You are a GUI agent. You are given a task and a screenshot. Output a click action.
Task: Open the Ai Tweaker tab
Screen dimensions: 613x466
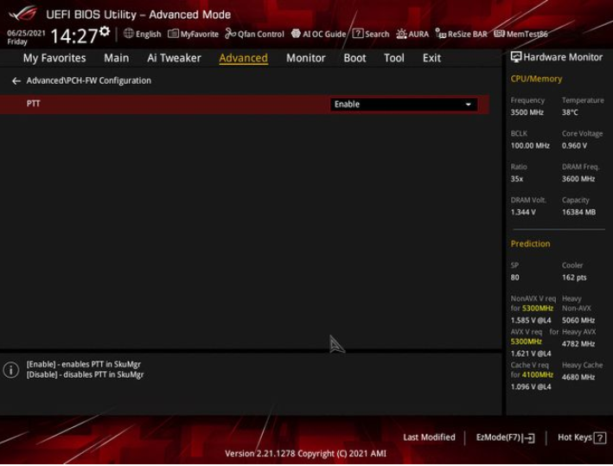[x=174, y=58]
